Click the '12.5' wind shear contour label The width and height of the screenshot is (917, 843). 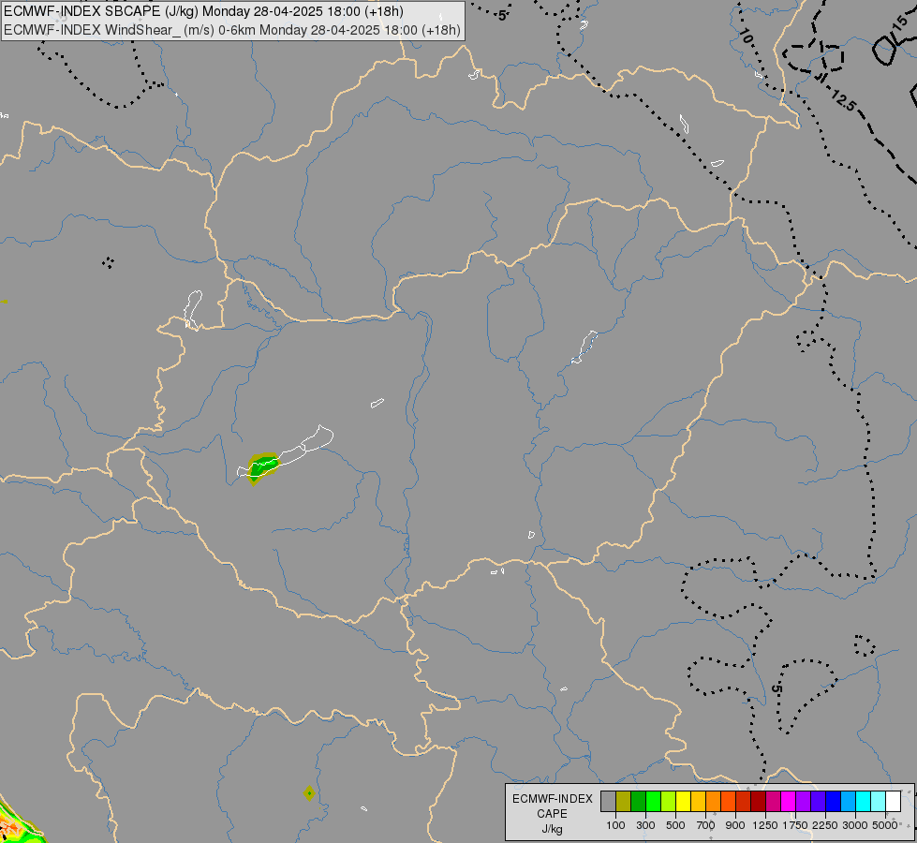coord(843,100)
